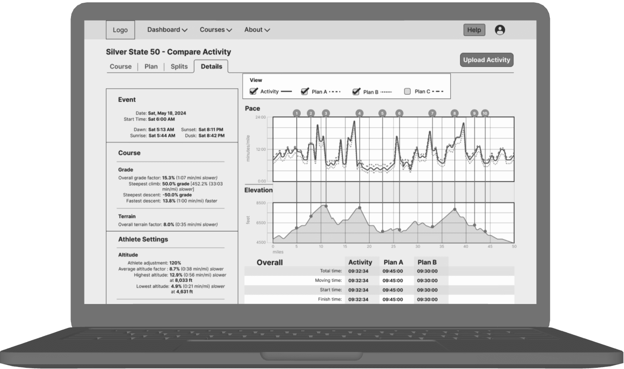Expand the Dashboard dropdown menu
Screen dimensions: 624x369
point(167,30)
